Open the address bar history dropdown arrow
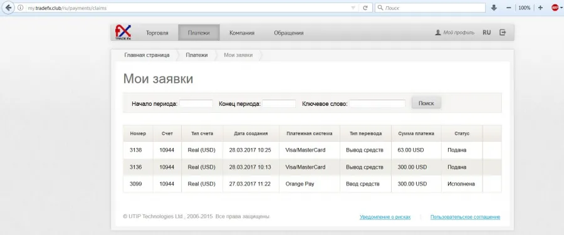The image size is (564, 235). tap(353, 8)
